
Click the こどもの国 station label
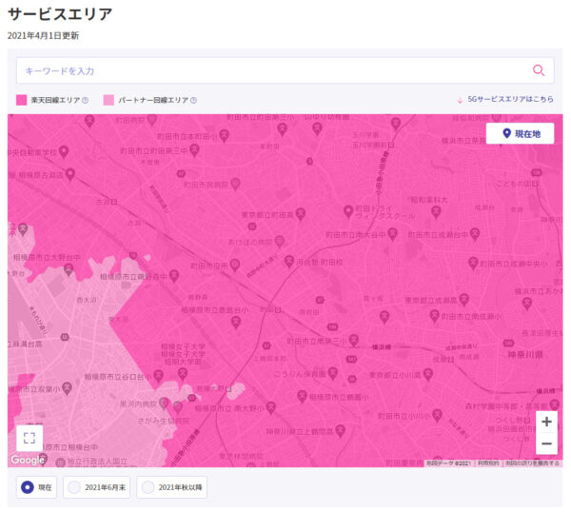518,184
